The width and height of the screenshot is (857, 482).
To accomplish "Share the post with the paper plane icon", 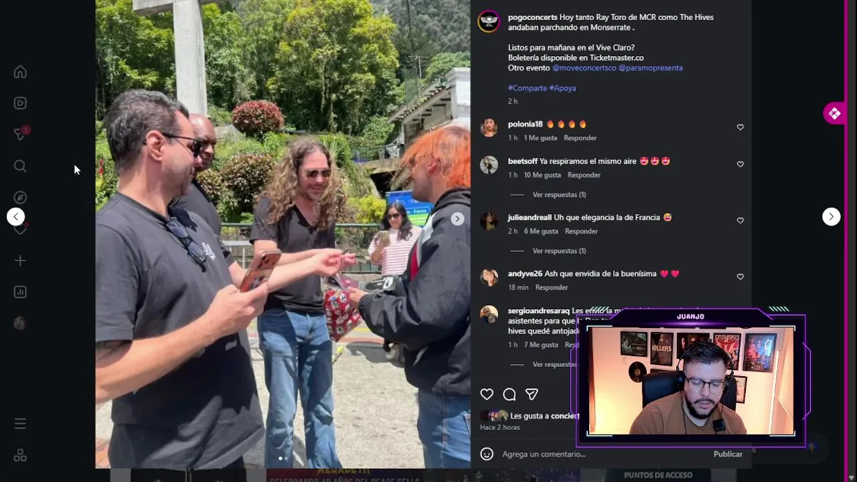I will tap(532, 394).
